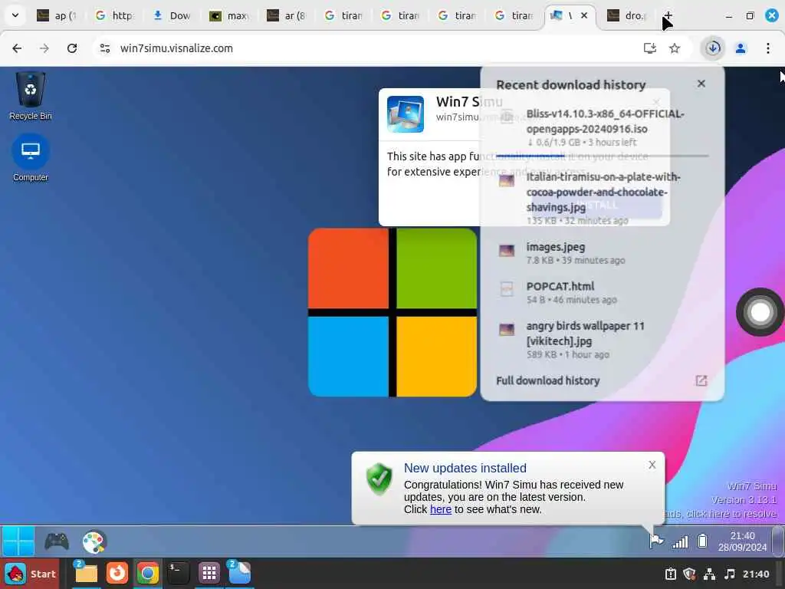
Task: Open the game controller taskbar icon
Action: (x=57, y=541)
